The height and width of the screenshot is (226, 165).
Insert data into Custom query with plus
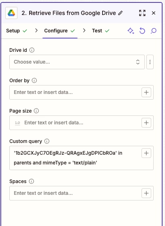[x=146, y=153]
